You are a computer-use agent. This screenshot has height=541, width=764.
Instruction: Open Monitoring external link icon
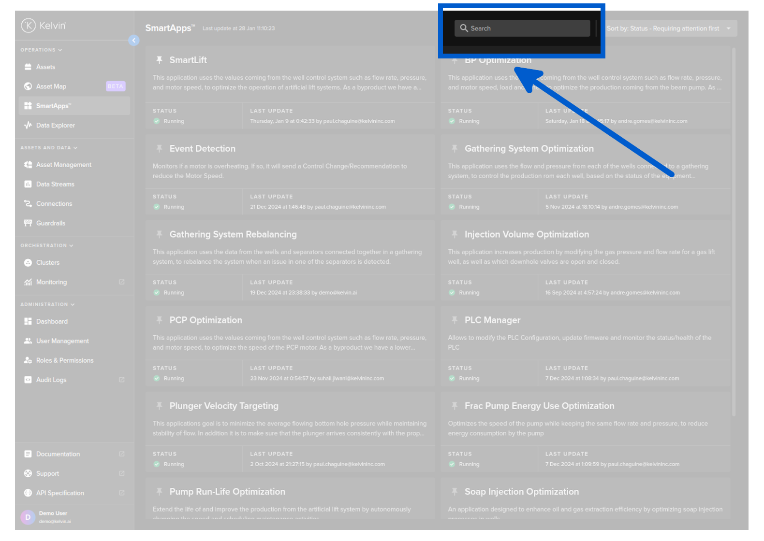click(122, 282)
